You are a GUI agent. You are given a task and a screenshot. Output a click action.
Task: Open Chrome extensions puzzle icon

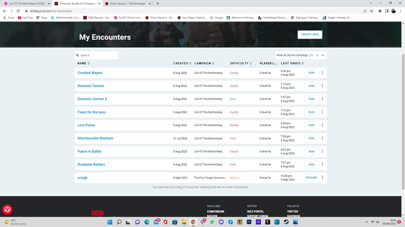(x=381, y=11)
